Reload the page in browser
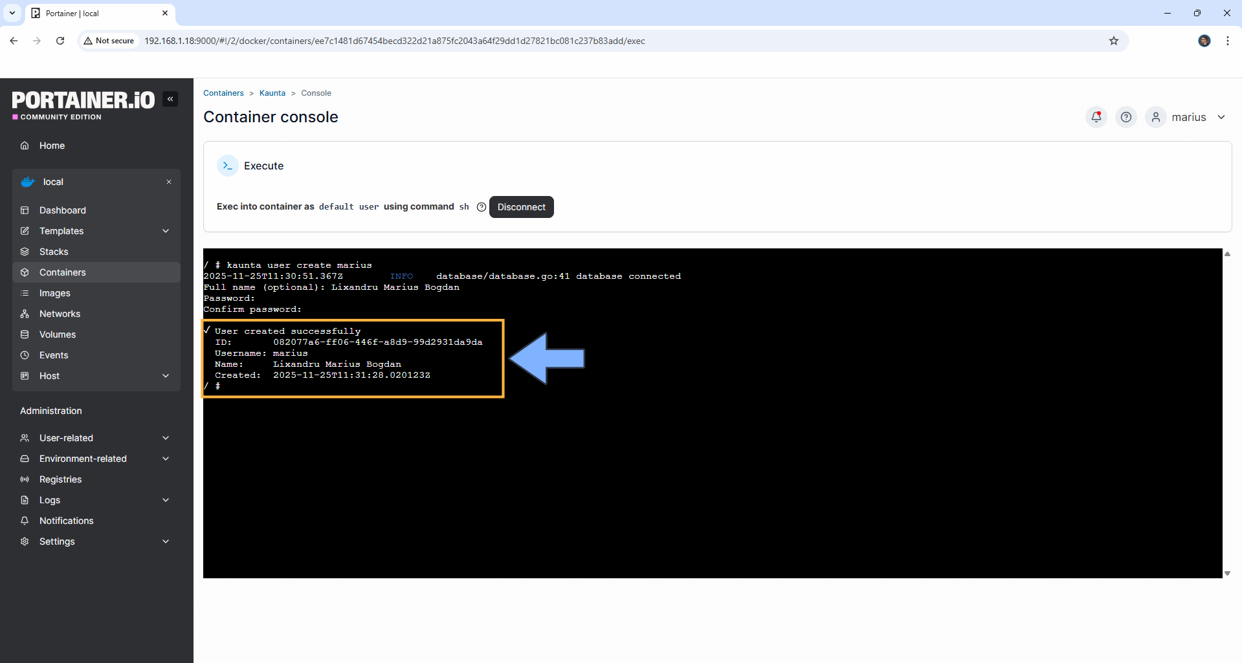The image size is (1242, 663). tap(60, 41)
